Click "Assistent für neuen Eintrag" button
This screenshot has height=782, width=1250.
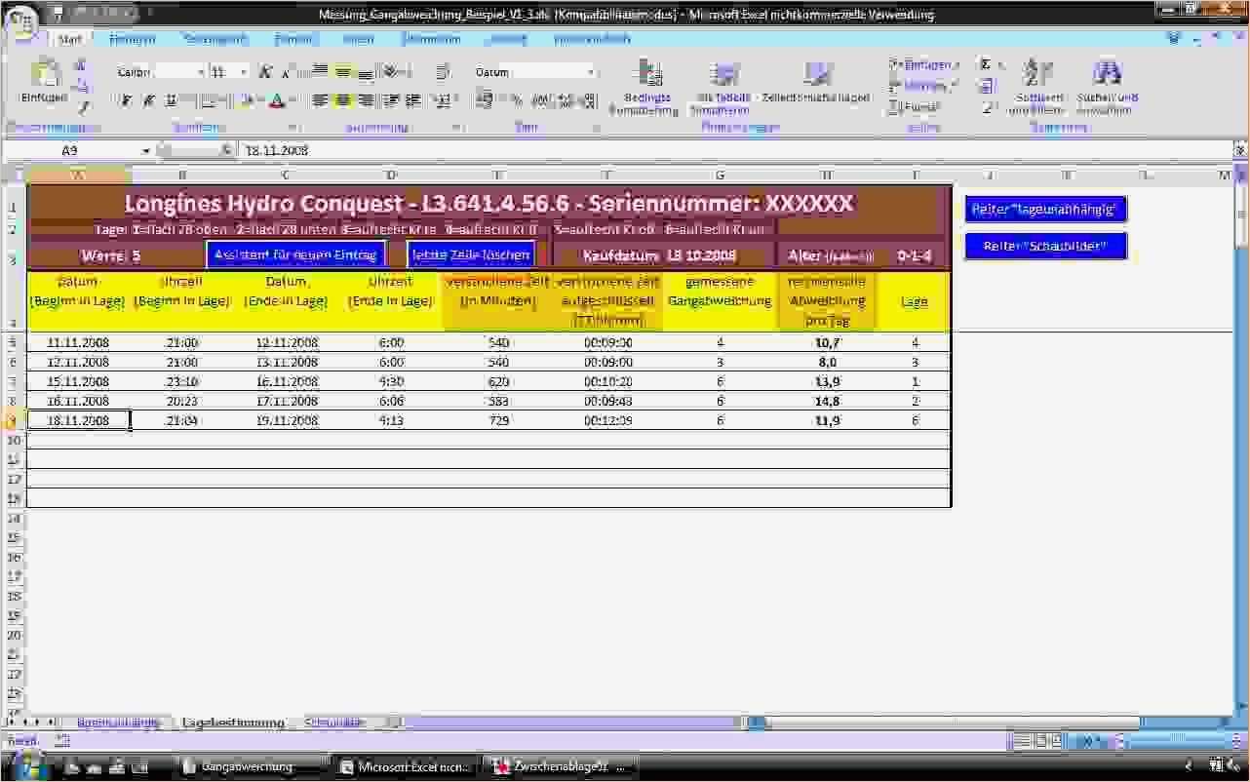(x=295, y=255)
